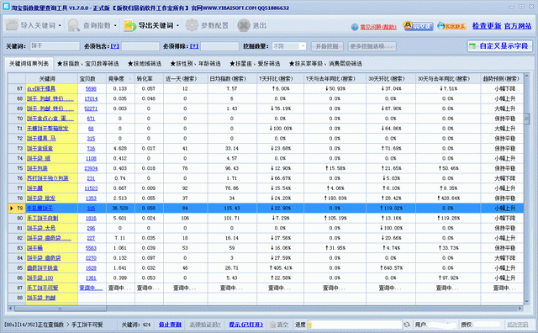538x333 pixels.
Task: Click the app icon in title bar
Action: click(6, 7)
